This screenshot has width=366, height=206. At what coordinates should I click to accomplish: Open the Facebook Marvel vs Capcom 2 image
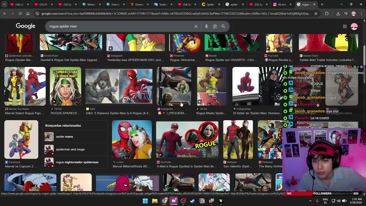coord(21,139)
